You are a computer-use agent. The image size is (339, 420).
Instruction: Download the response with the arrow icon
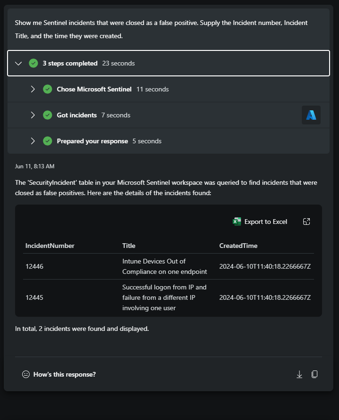pyautogui.click(x=299, y=374)
